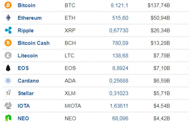Click the Litecoin logo icon
189x124 pixels.
tap(8, 56)
